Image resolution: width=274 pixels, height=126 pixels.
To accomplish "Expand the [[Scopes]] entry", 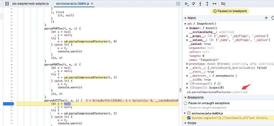I will coord(187,88).
